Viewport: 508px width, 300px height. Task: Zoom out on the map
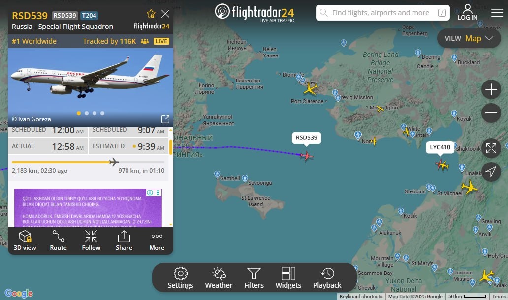click(x=491, y=113)
